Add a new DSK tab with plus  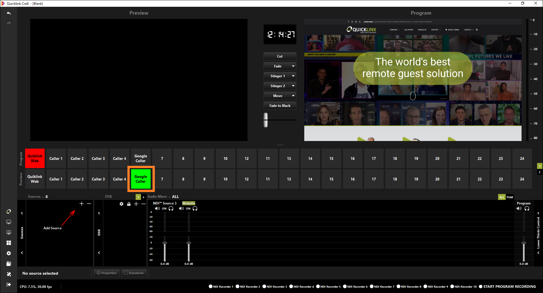(x=144, y=197)
